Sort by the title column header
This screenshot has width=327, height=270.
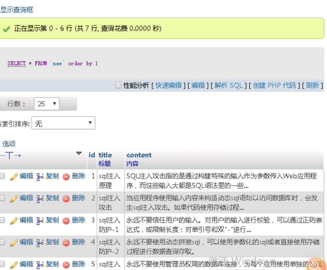[105, 155]
